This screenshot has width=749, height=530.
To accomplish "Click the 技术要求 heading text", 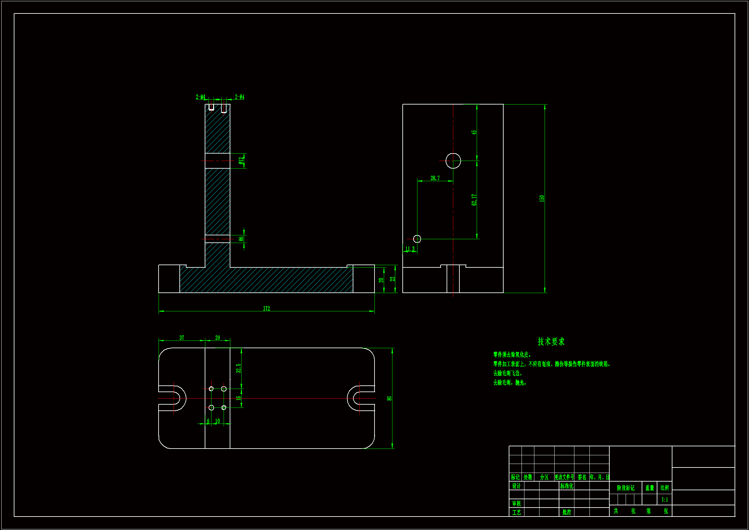I will pyautogui.click(x=551, y=341).
